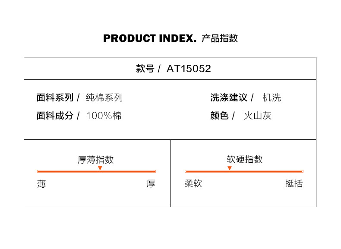The height and width of the screenshot is (249, 341).
Task: Click the 柔软 end label
Action: coord(193,184)
